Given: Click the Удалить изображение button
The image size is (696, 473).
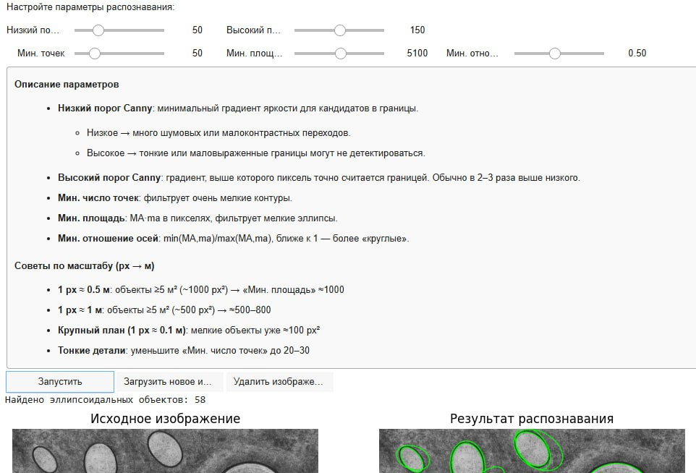Looking at the screenshot, I should click(x=279, y=381).
